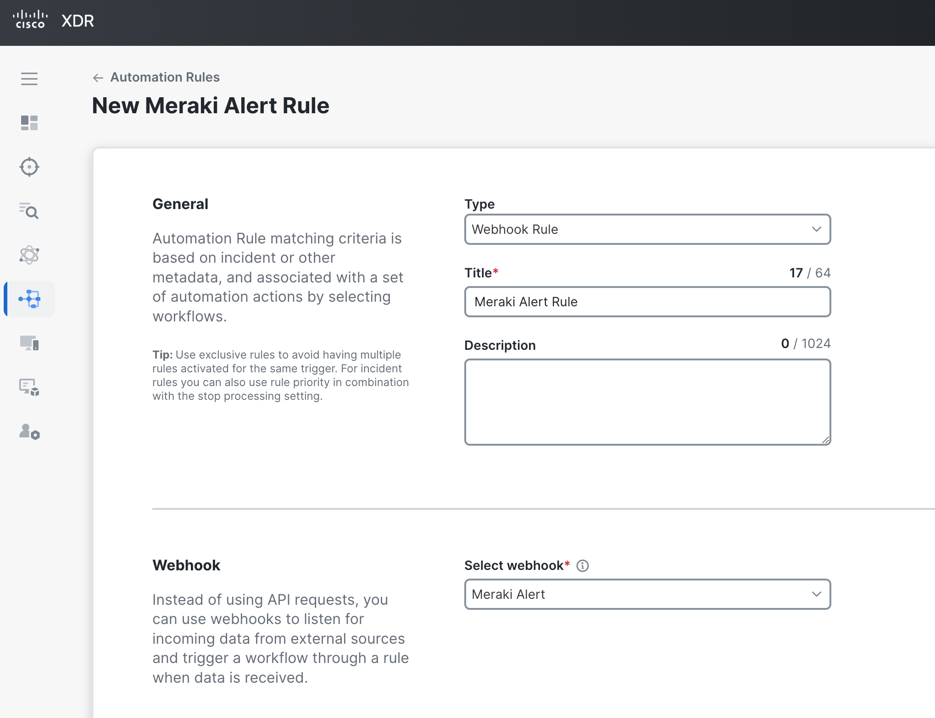Click the Tip text about exclusive rules

280,375
